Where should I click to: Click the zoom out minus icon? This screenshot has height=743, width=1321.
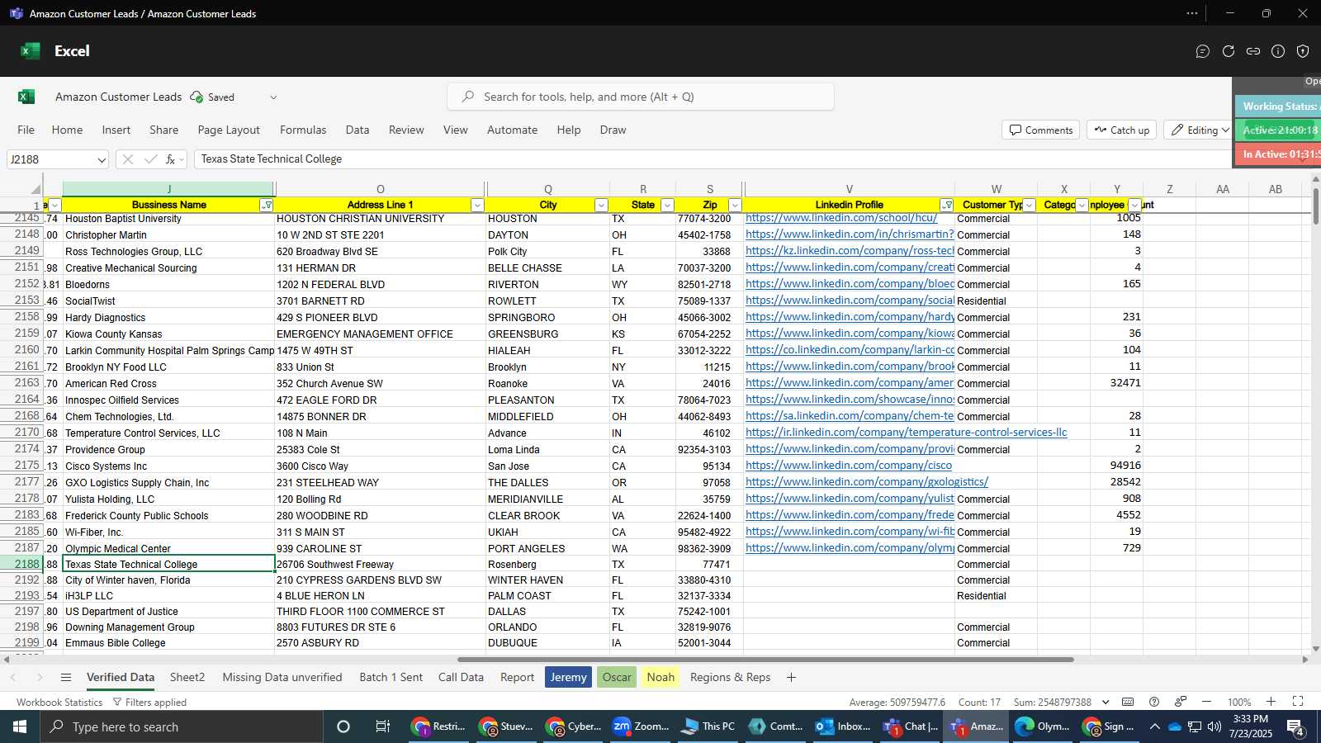1206,702
